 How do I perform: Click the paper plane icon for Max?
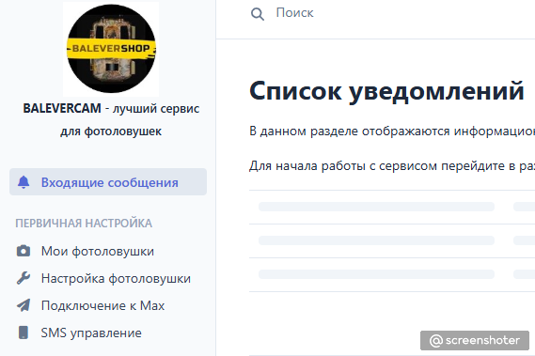[24, 305]
